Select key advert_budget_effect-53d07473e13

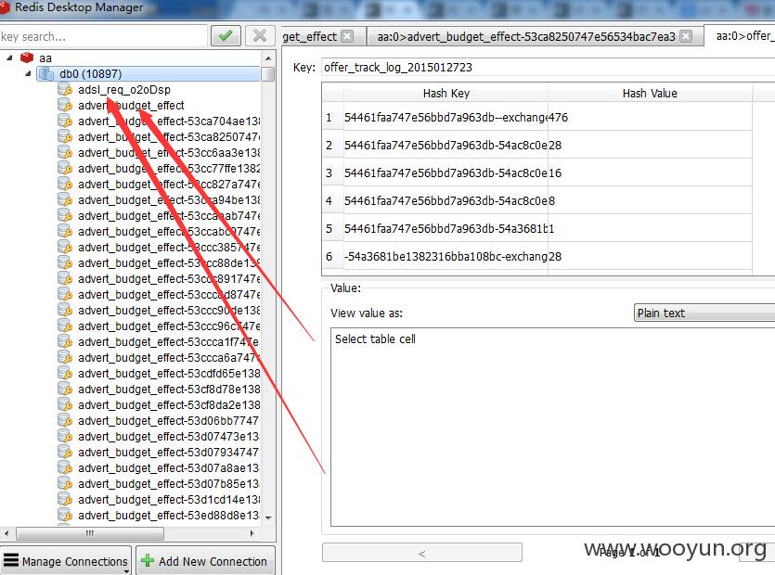click(169, 437)
